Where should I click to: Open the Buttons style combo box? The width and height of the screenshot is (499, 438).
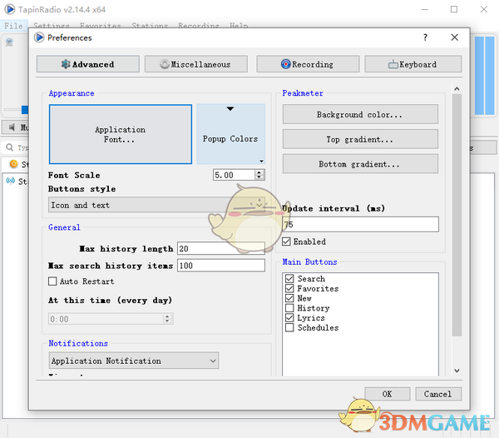click(x=156, y=205)
